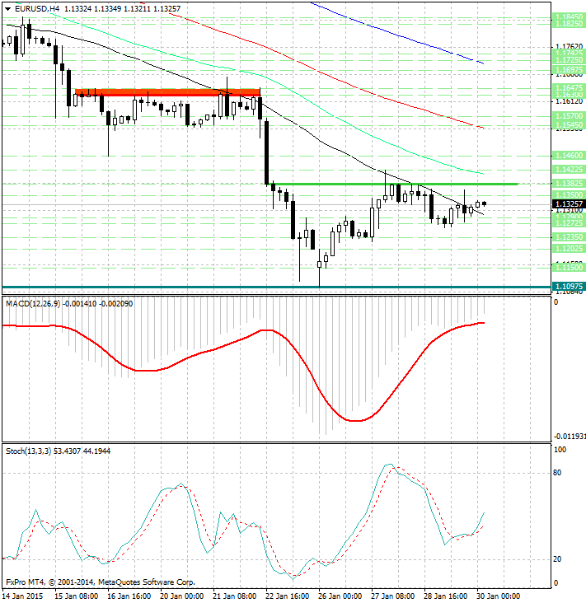The height and width of the screenshot is (603, 586).
Task: Click the 1.12350 price level label
Action: coord(569,237)
